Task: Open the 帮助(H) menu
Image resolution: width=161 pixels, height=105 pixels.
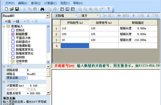Action: (x=78, y=3)
